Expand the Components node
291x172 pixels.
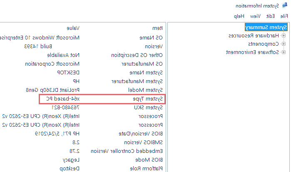(x=284, y=44)
